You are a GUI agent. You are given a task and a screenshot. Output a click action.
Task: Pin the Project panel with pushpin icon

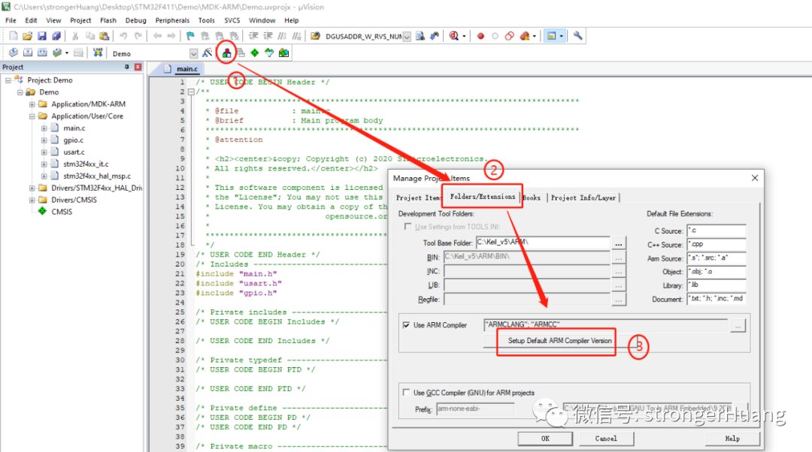127,67
